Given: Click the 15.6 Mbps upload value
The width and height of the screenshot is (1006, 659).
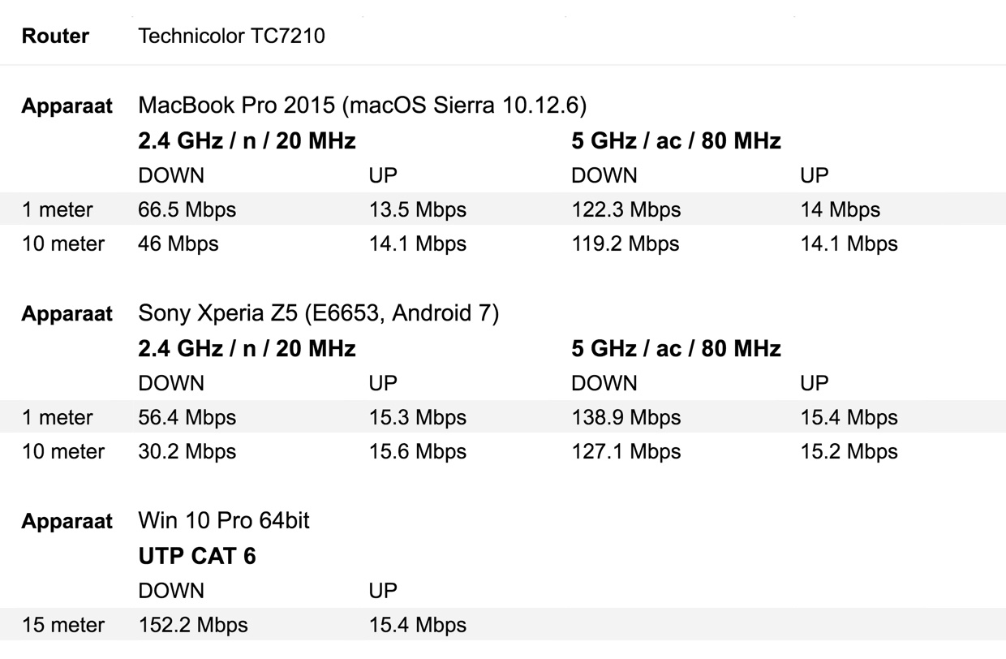Looking at the screenshot, I should tap(418, 451).
